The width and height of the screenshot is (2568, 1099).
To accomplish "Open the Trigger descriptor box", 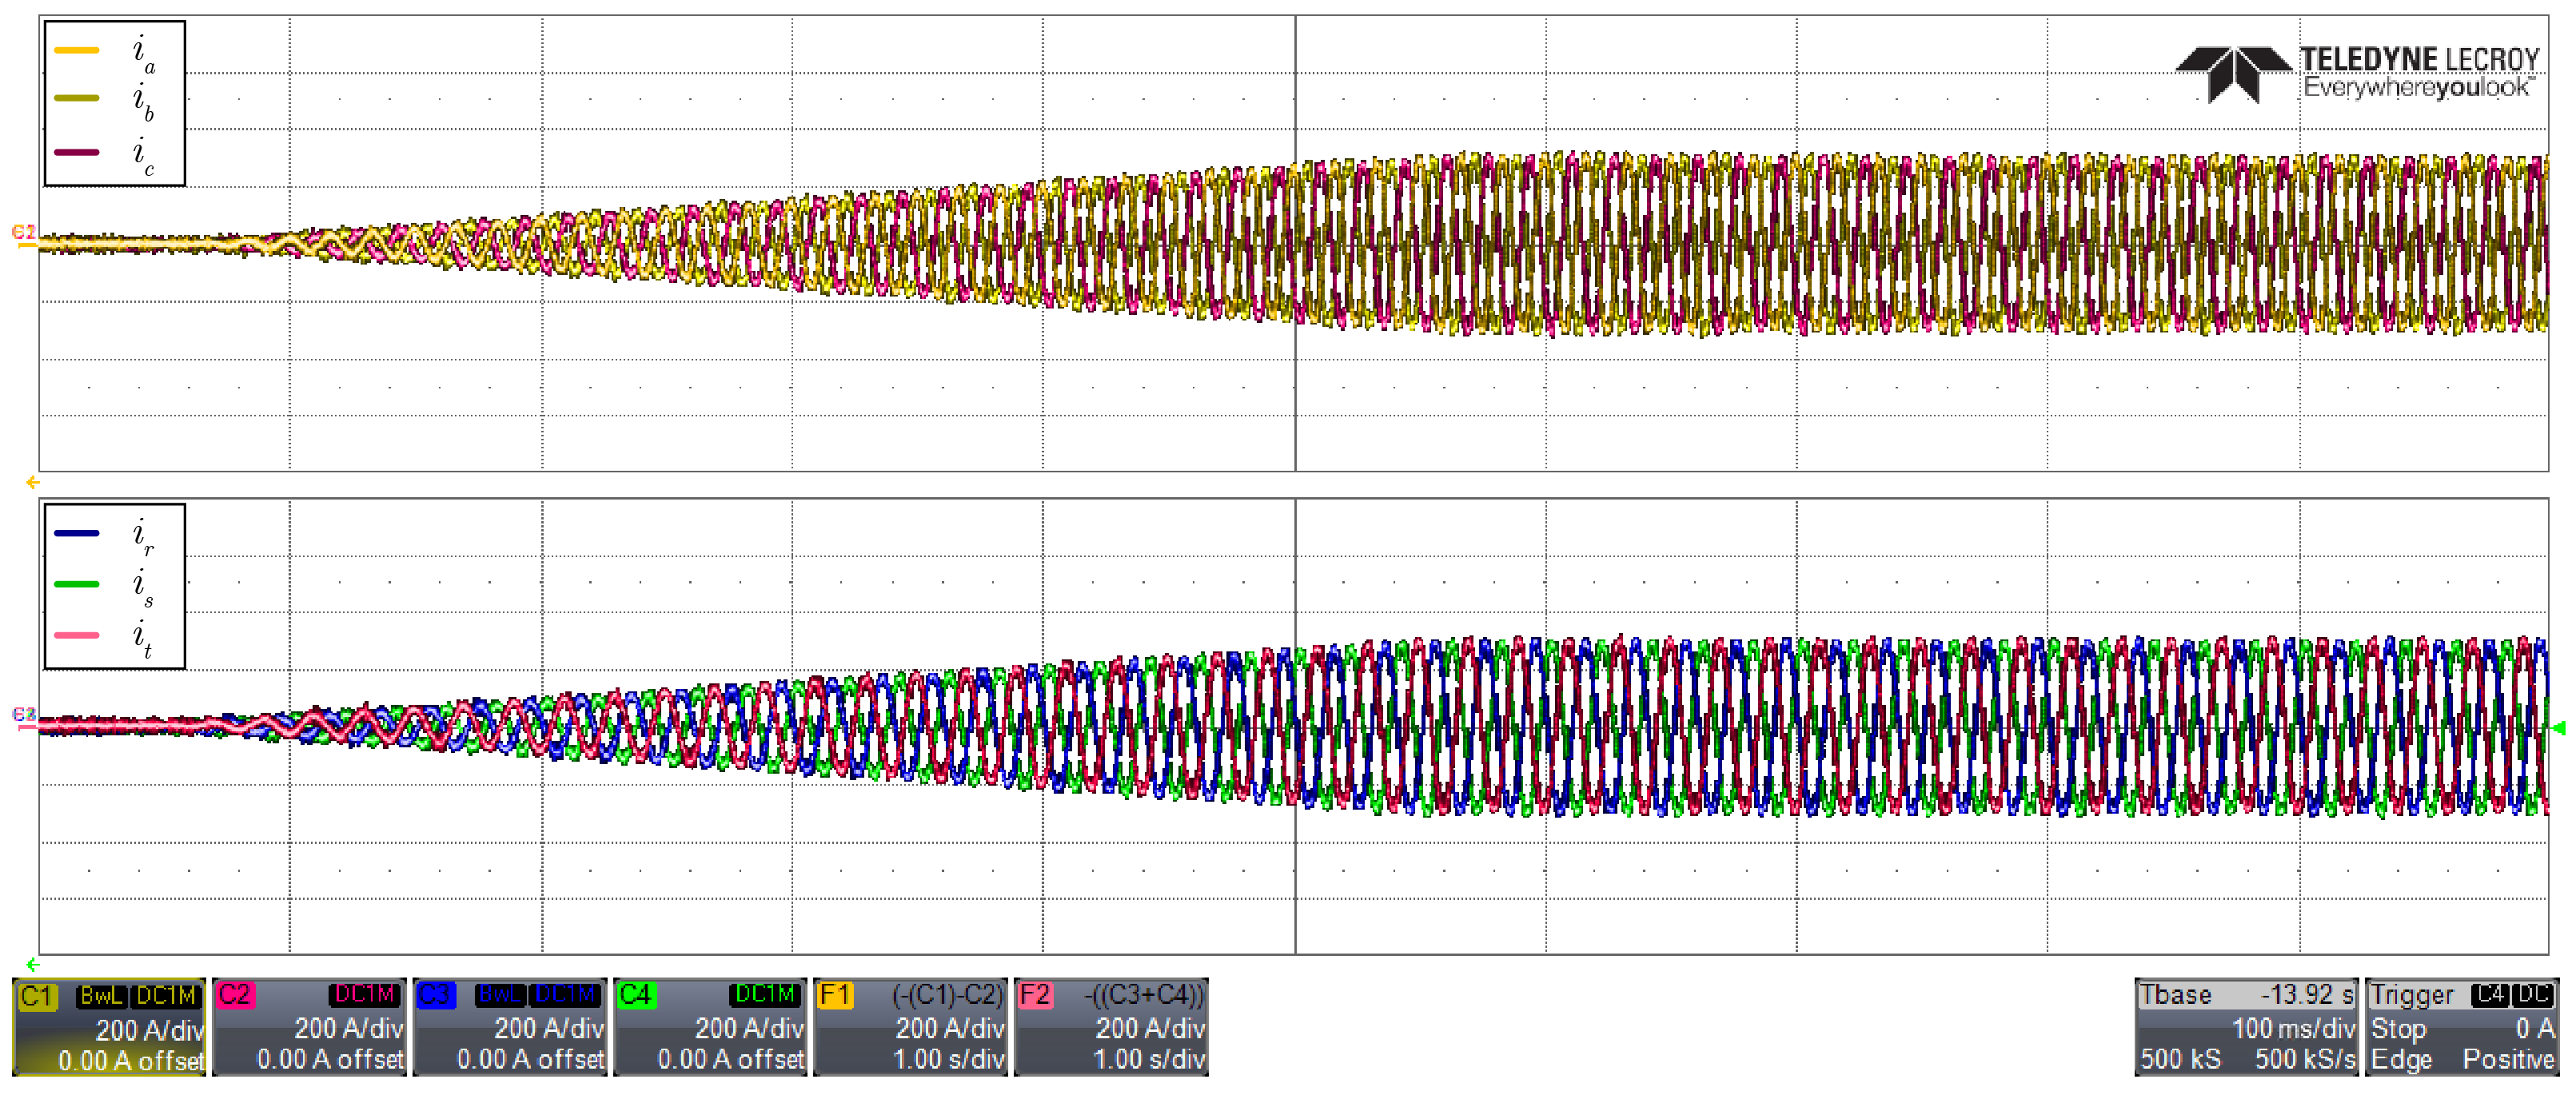I will pyautogui.click(x=2462, y=1027).
